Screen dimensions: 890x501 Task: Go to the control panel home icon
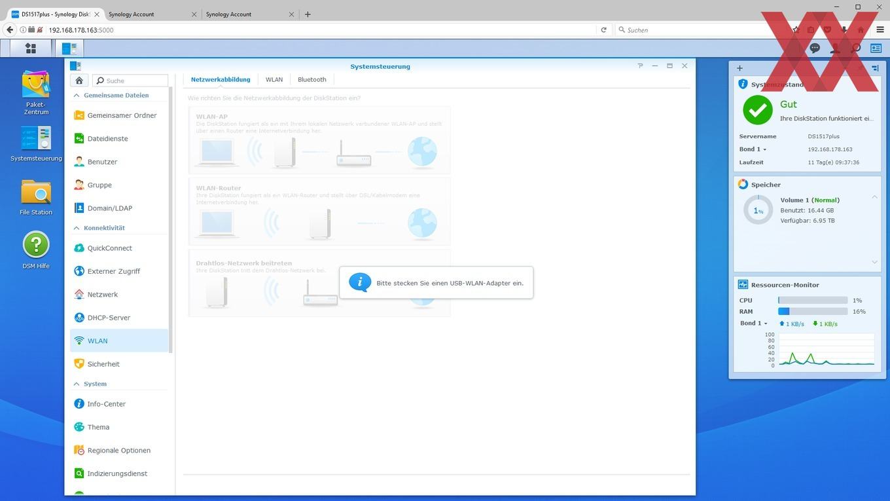pyautogui.click(x=79, y=81)
